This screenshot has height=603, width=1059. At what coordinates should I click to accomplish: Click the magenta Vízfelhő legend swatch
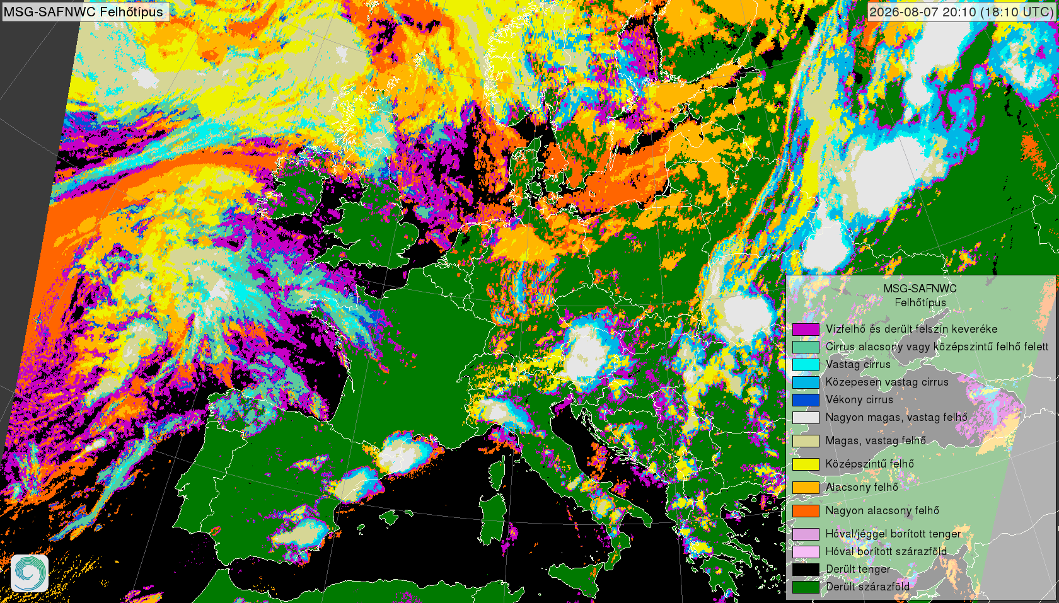tap(806, 329)
